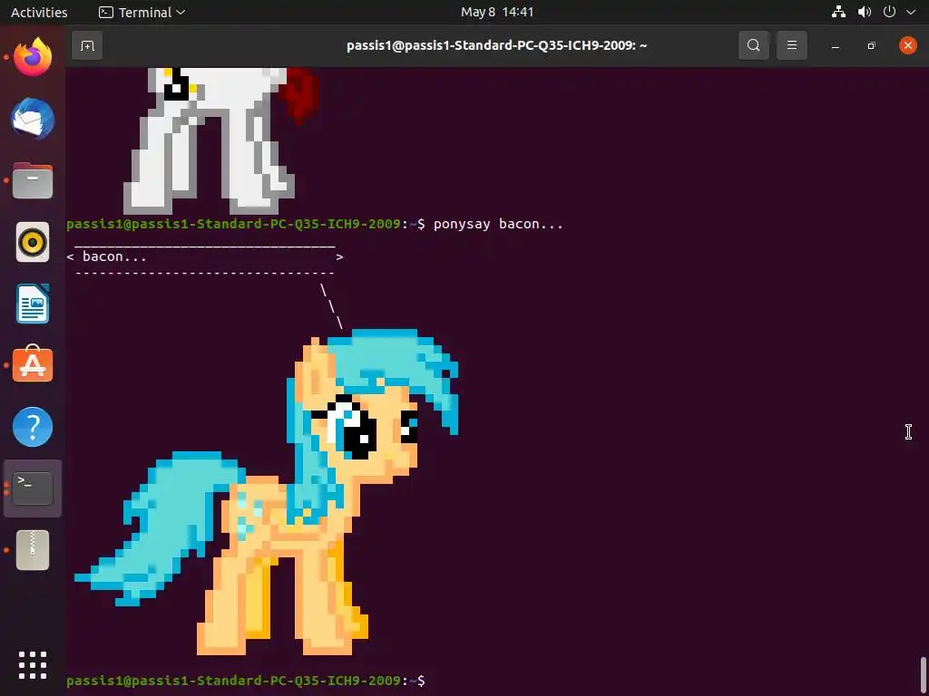
Task: Click the 'ponysay bacon...' command text
Action: tap(498, 225)
